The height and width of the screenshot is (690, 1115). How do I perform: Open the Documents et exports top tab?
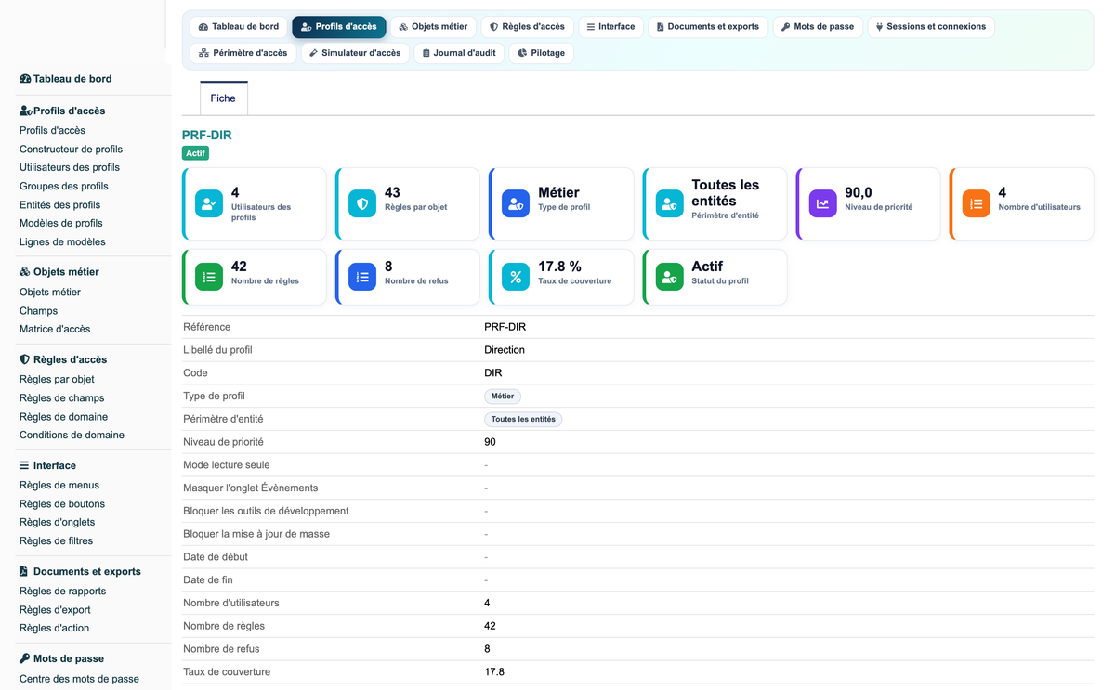(708, 27)
